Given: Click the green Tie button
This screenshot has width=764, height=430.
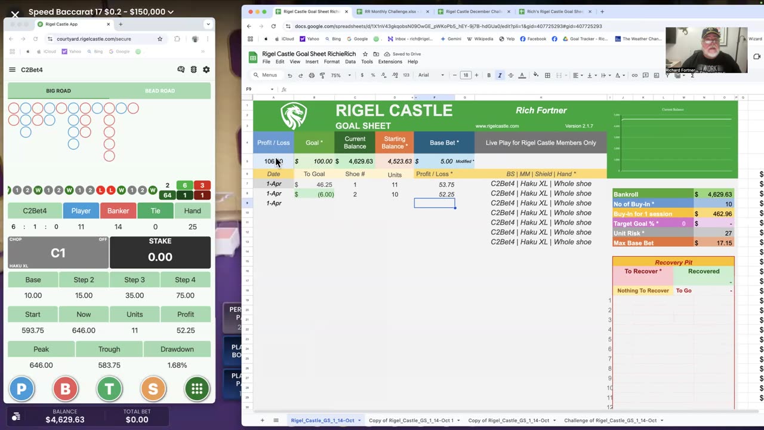Looking at the screenshot, I should (x=155, y=211).
